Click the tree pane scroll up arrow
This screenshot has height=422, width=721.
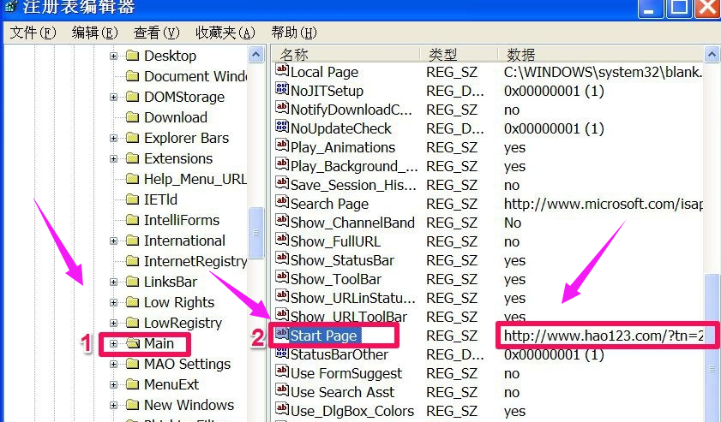[x=256, y=55]
